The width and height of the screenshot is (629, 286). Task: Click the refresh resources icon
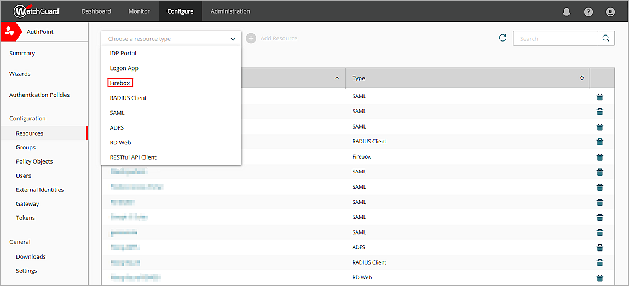click(503, 38)
